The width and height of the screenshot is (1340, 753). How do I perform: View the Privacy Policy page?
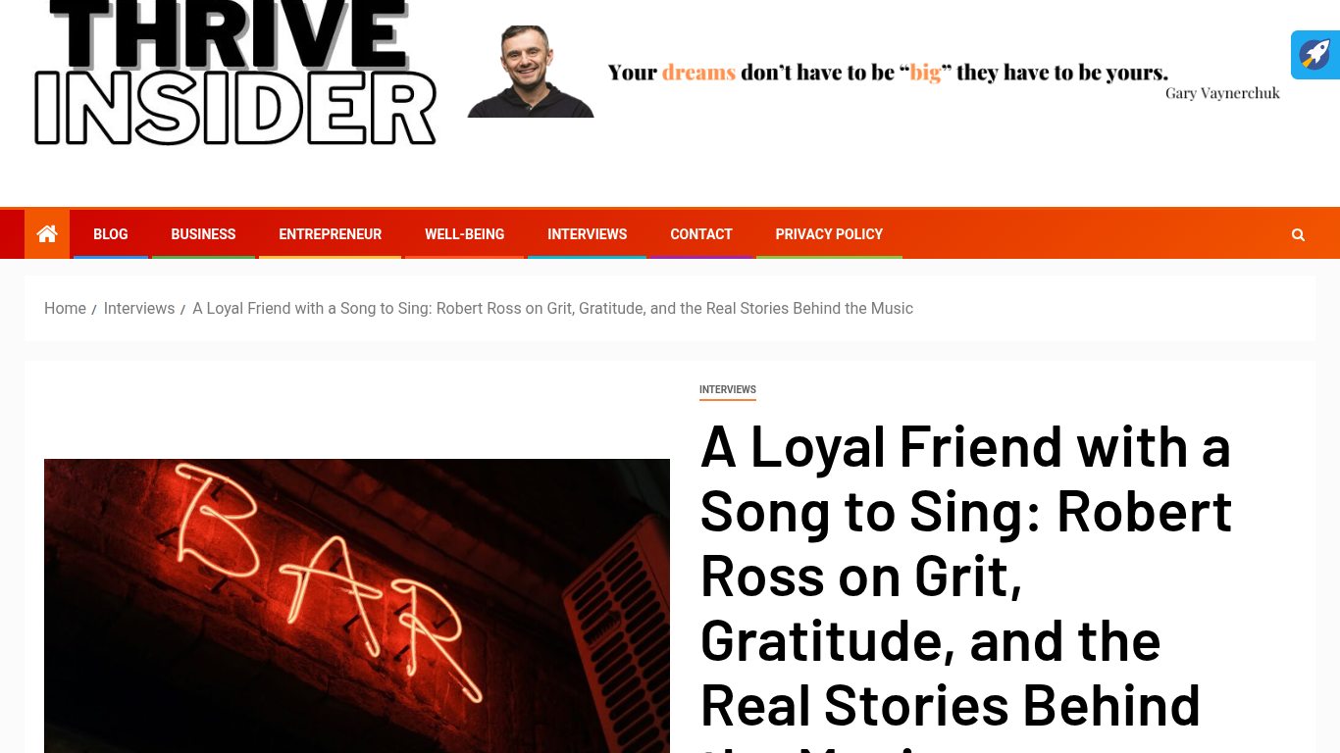[x=829, y=234]
